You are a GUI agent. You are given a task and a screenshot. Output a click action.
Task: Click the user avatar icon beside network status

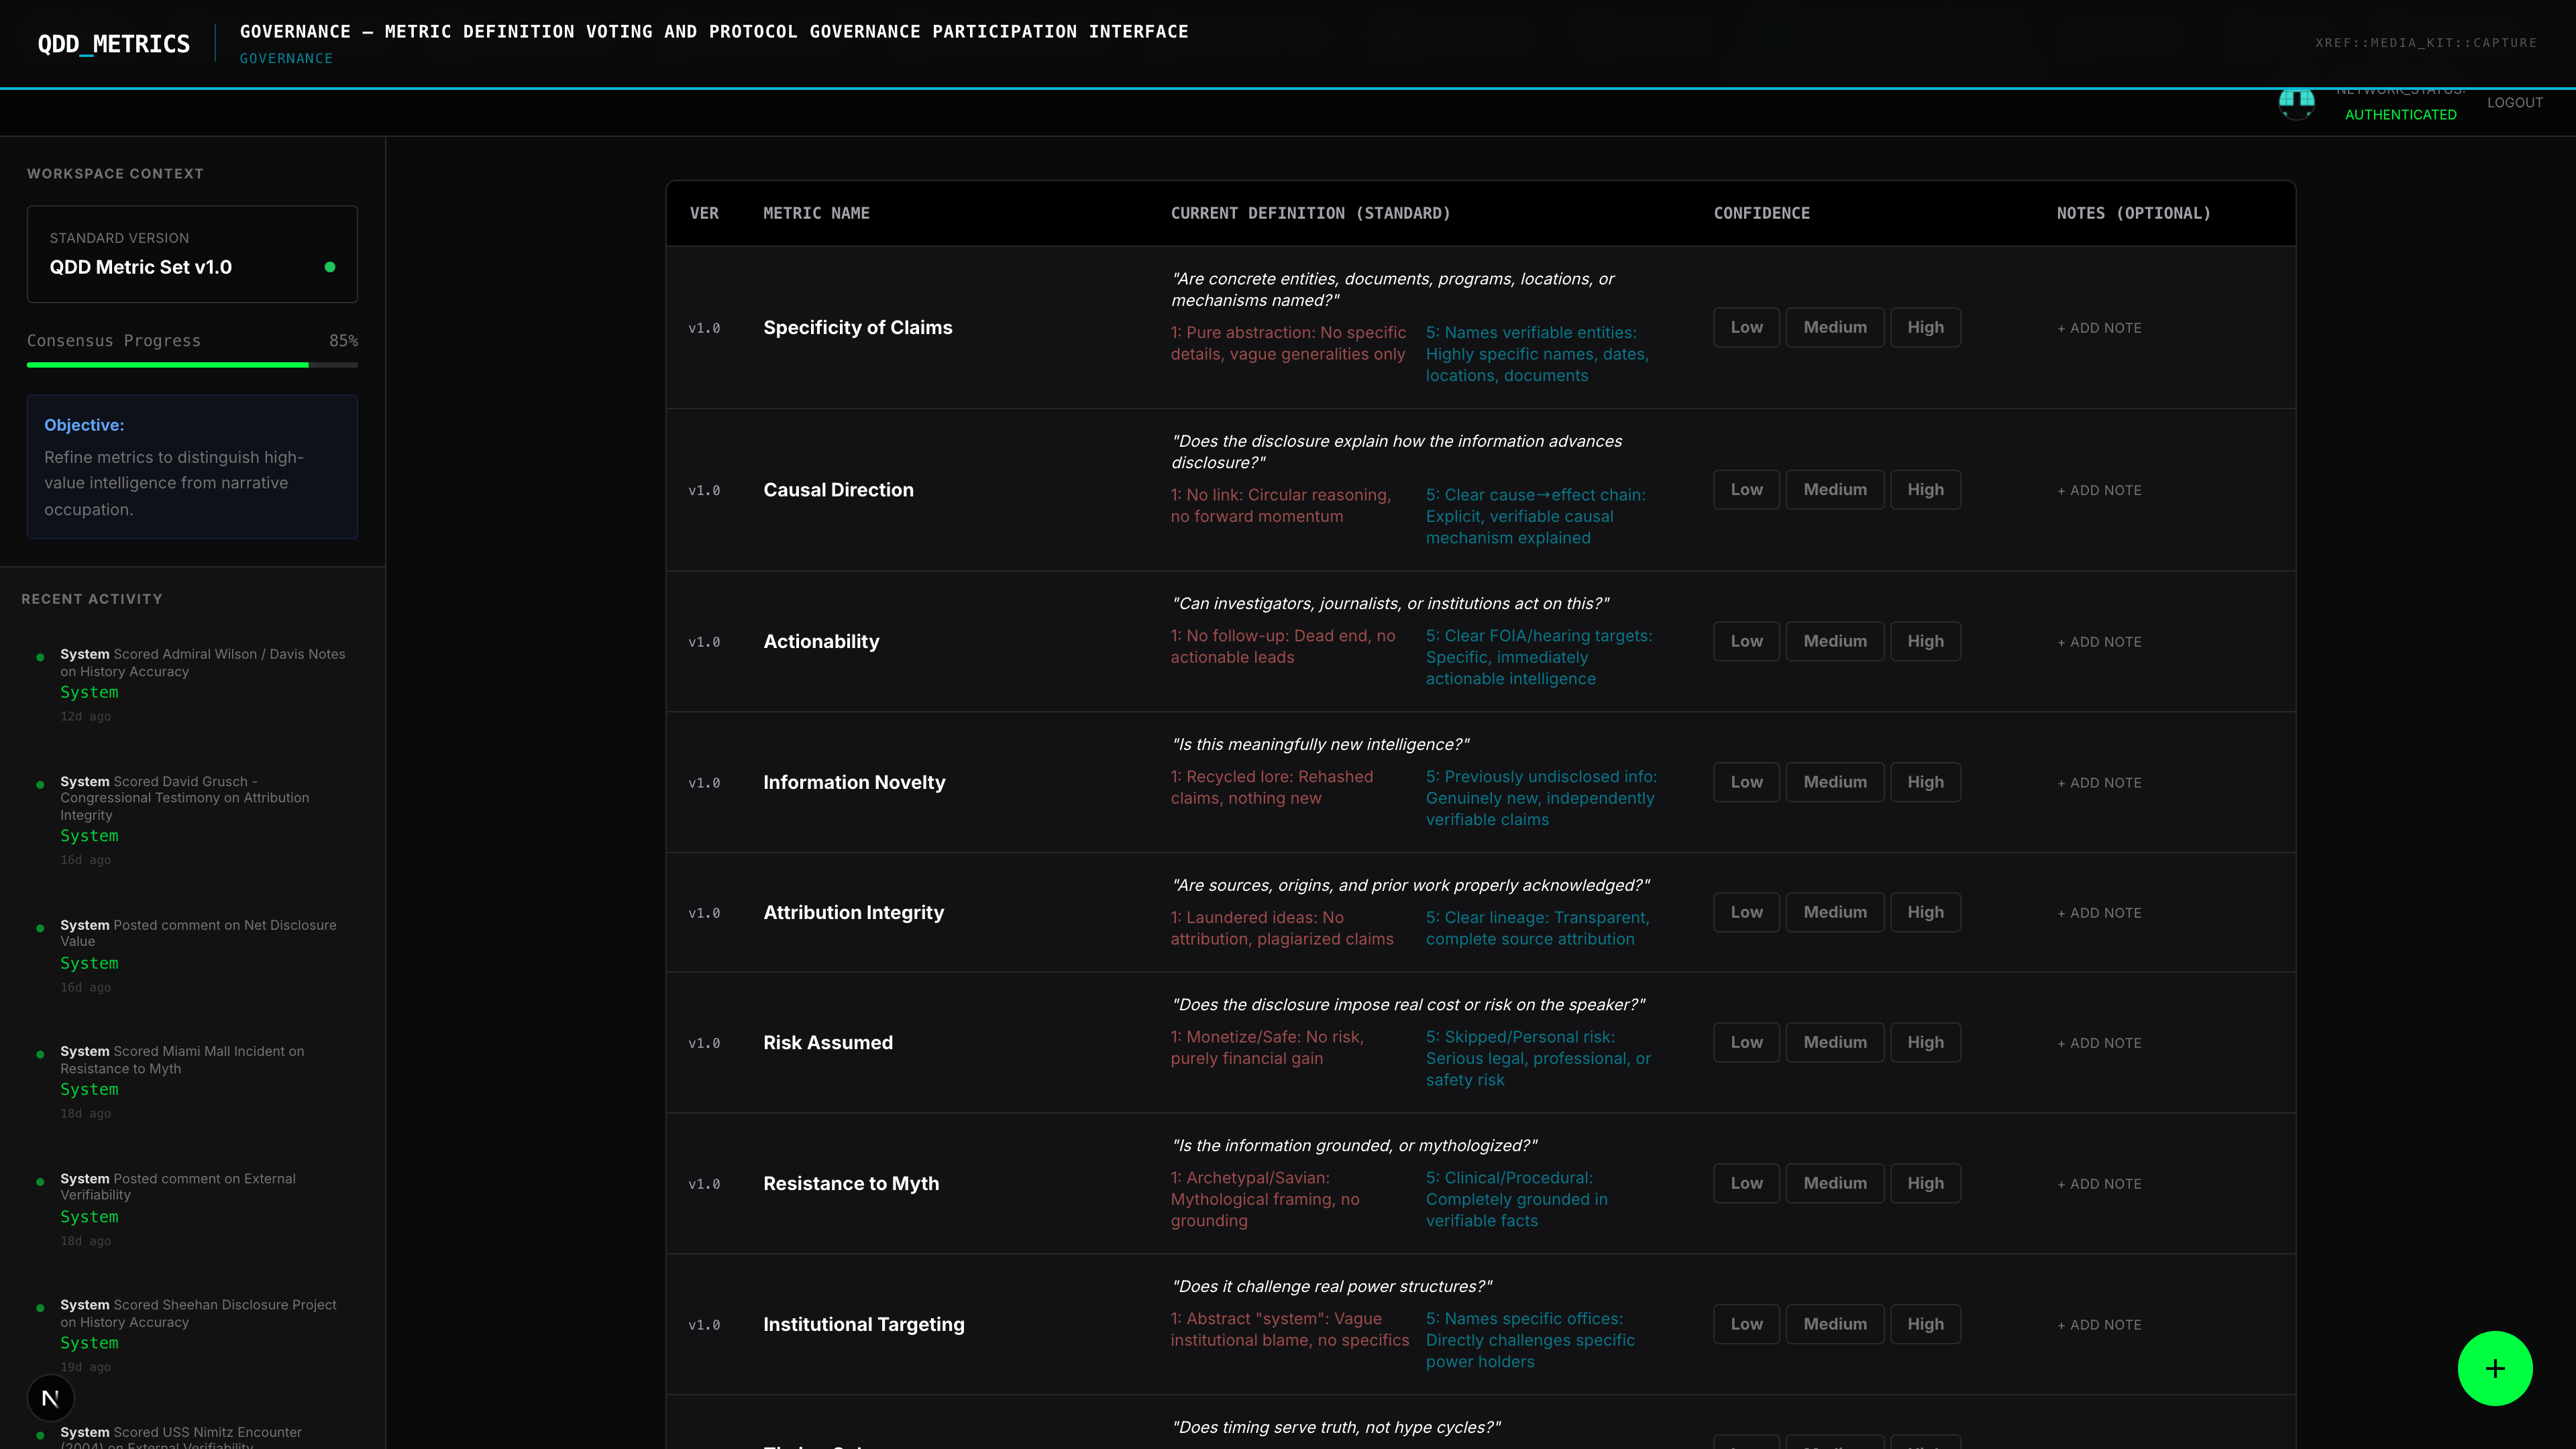click(2296, 103)
